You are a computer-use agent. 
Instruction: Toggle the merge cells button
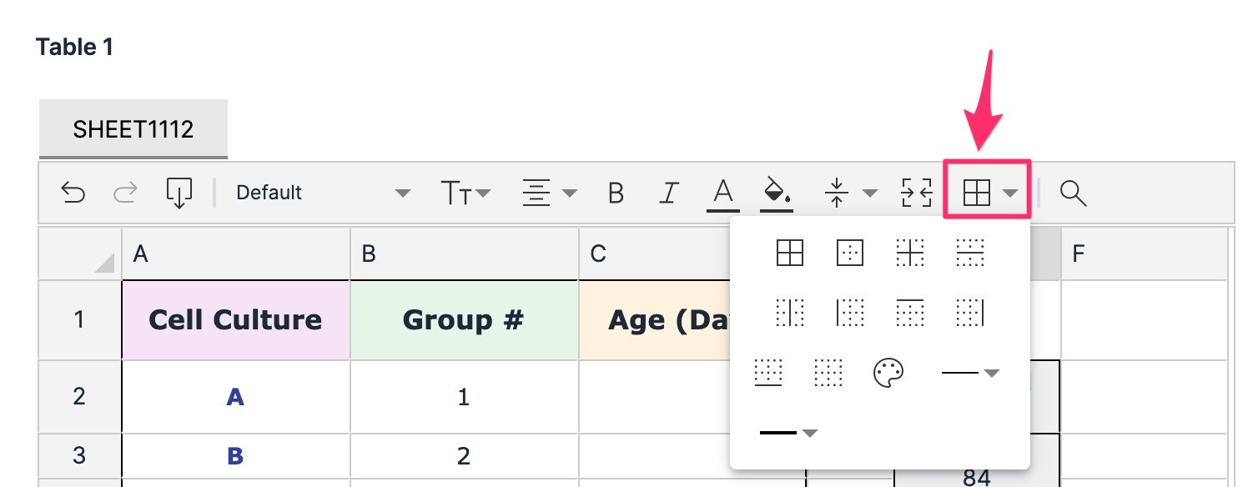tap(917, 193)
